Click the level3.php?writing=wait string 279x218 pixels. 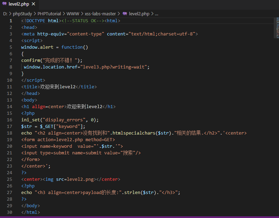[113, 67]
